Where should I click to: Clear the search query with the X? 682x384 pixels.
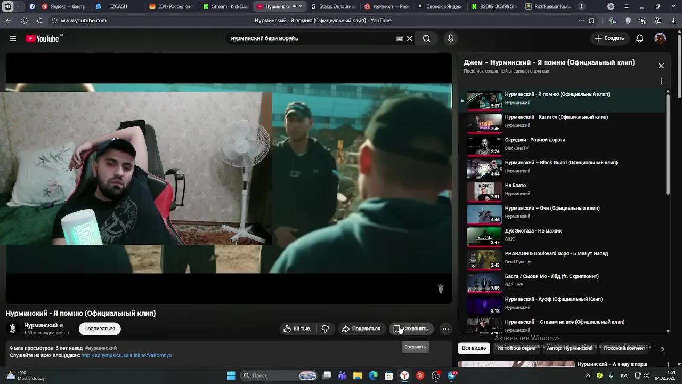click(x=410, y=38)
